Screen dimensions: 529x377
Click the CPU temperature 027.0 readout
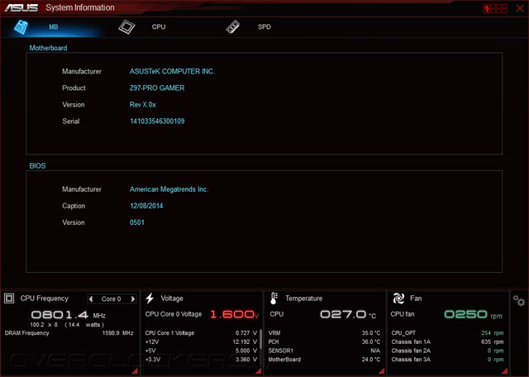pos(348,314)
